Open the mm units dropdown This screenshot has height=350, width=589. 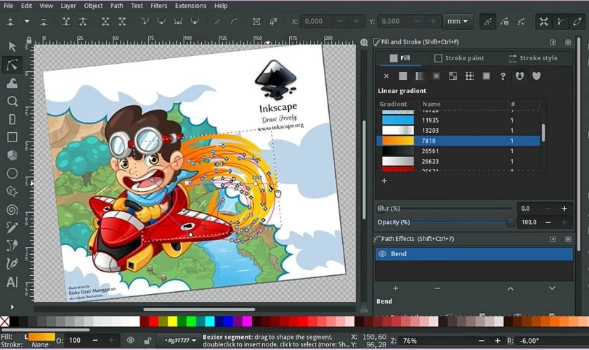click(457, 22)
